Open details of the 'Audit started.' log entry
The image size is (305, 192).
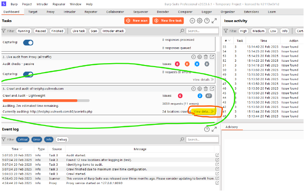click(x=217, y=155)
